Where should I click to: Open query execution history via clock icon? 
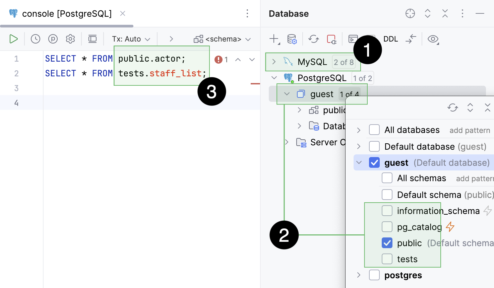[x=35, y=39]
